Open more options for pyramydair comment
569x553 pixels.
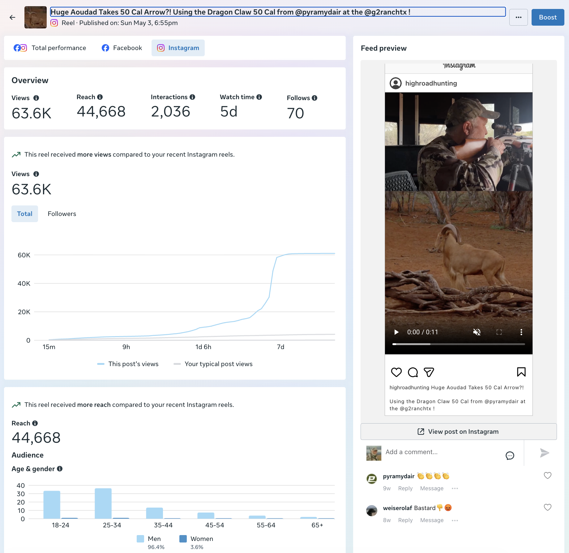tap(455, 488)
